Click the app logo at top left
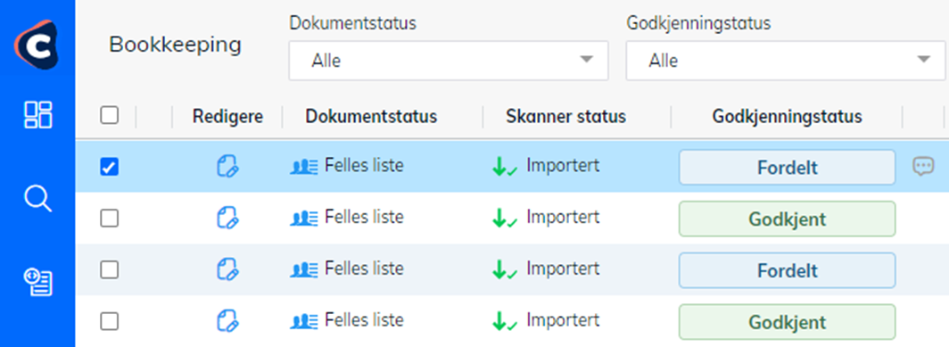The width and height of the screenshot is (949, 347). click(x=37, y=45)
